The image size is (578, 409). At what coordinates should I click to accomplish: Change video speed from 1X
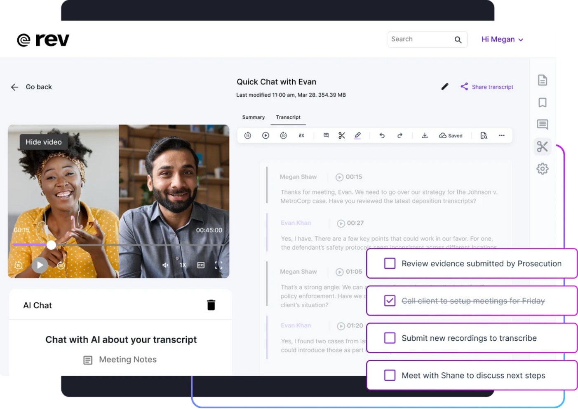click(x=183, y=265)
